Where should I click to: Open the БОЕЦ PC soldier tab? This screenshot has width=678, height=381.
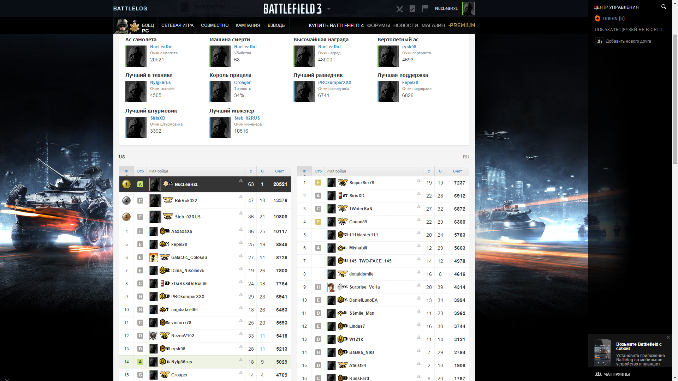[x=136, y=26]
